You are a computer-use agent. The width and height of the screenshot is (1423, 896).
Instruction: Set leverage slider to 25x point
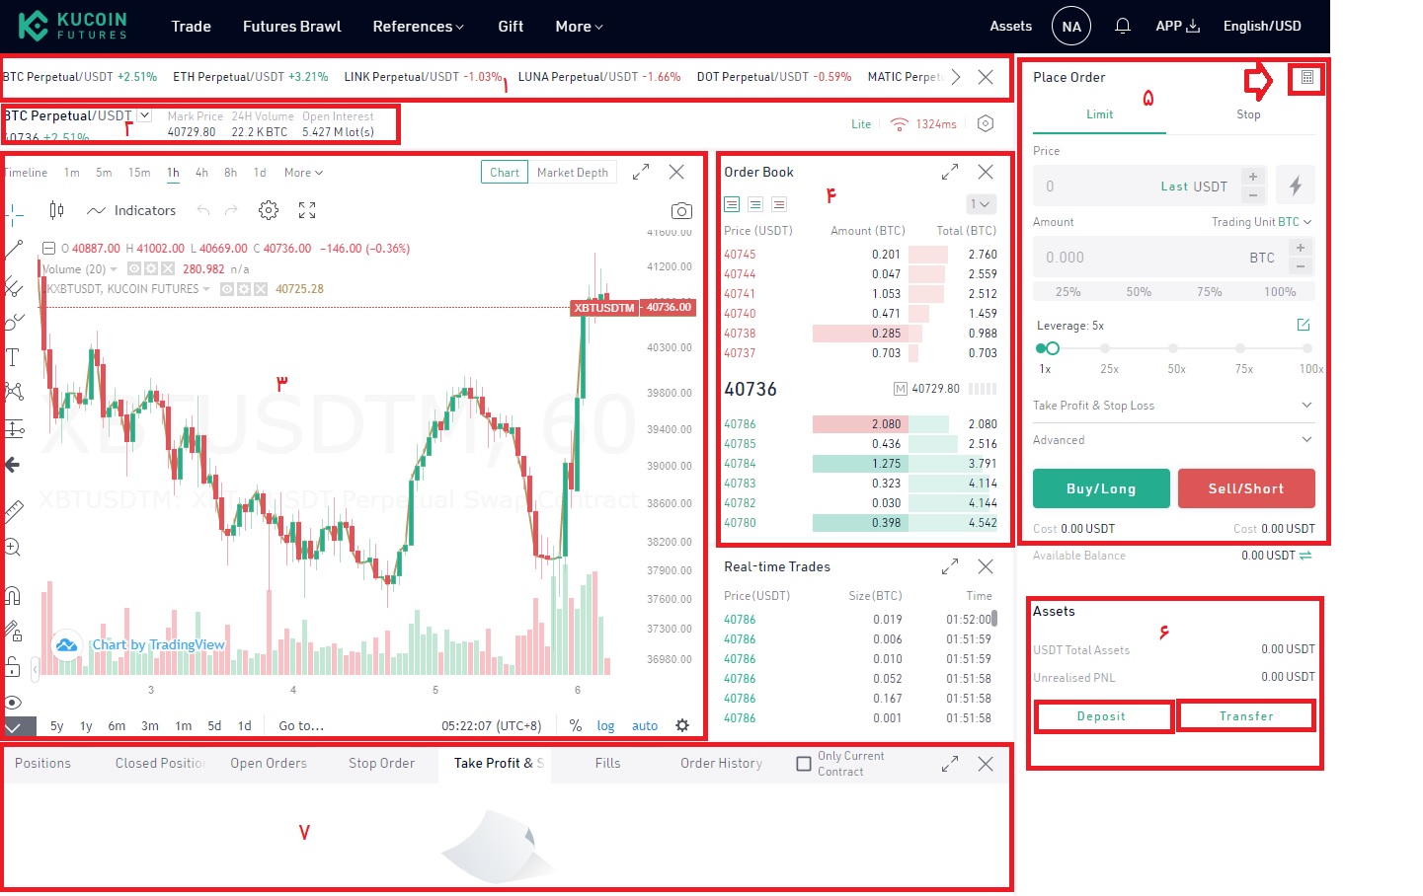[x=1105, y=348]
